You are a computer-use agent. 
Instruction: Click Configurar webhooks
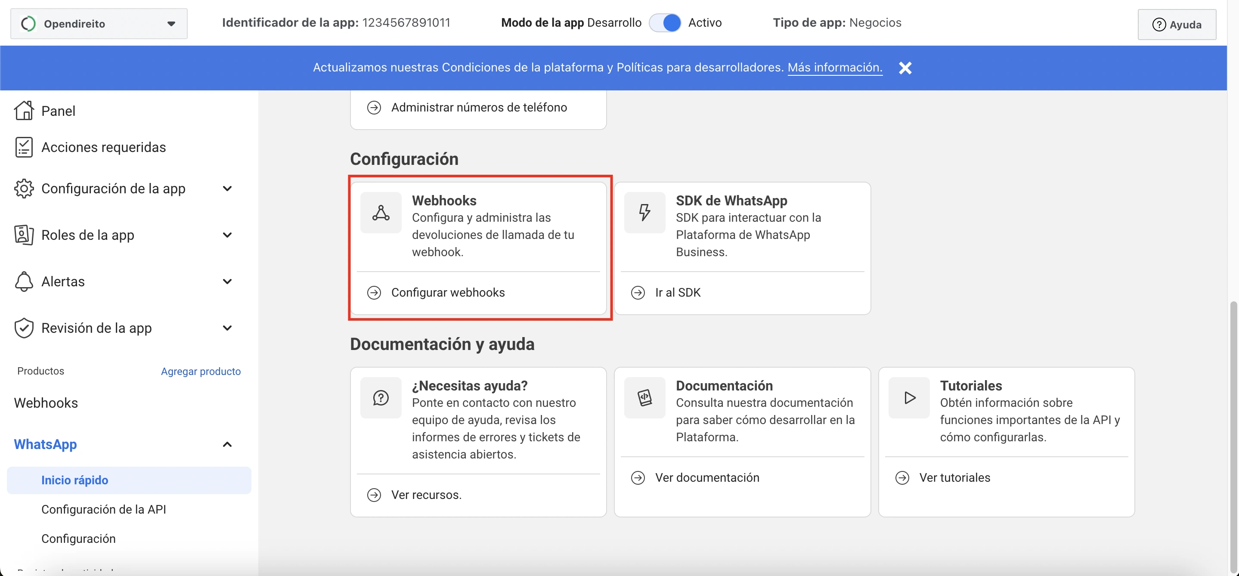pyautogui.click(x=447, y=292)
